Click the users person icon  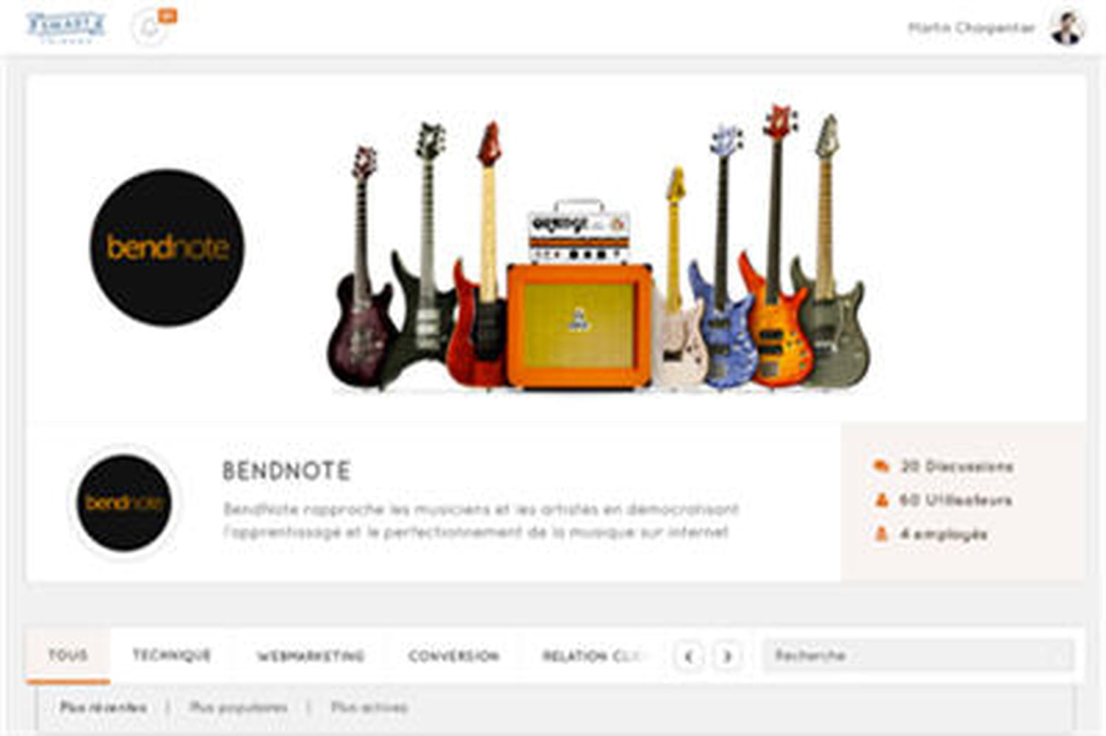point(881,500)
